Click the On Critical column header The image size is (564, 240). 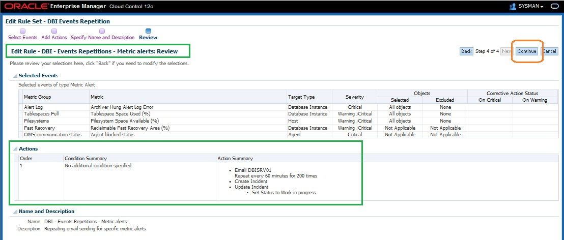tap(490, 100)
